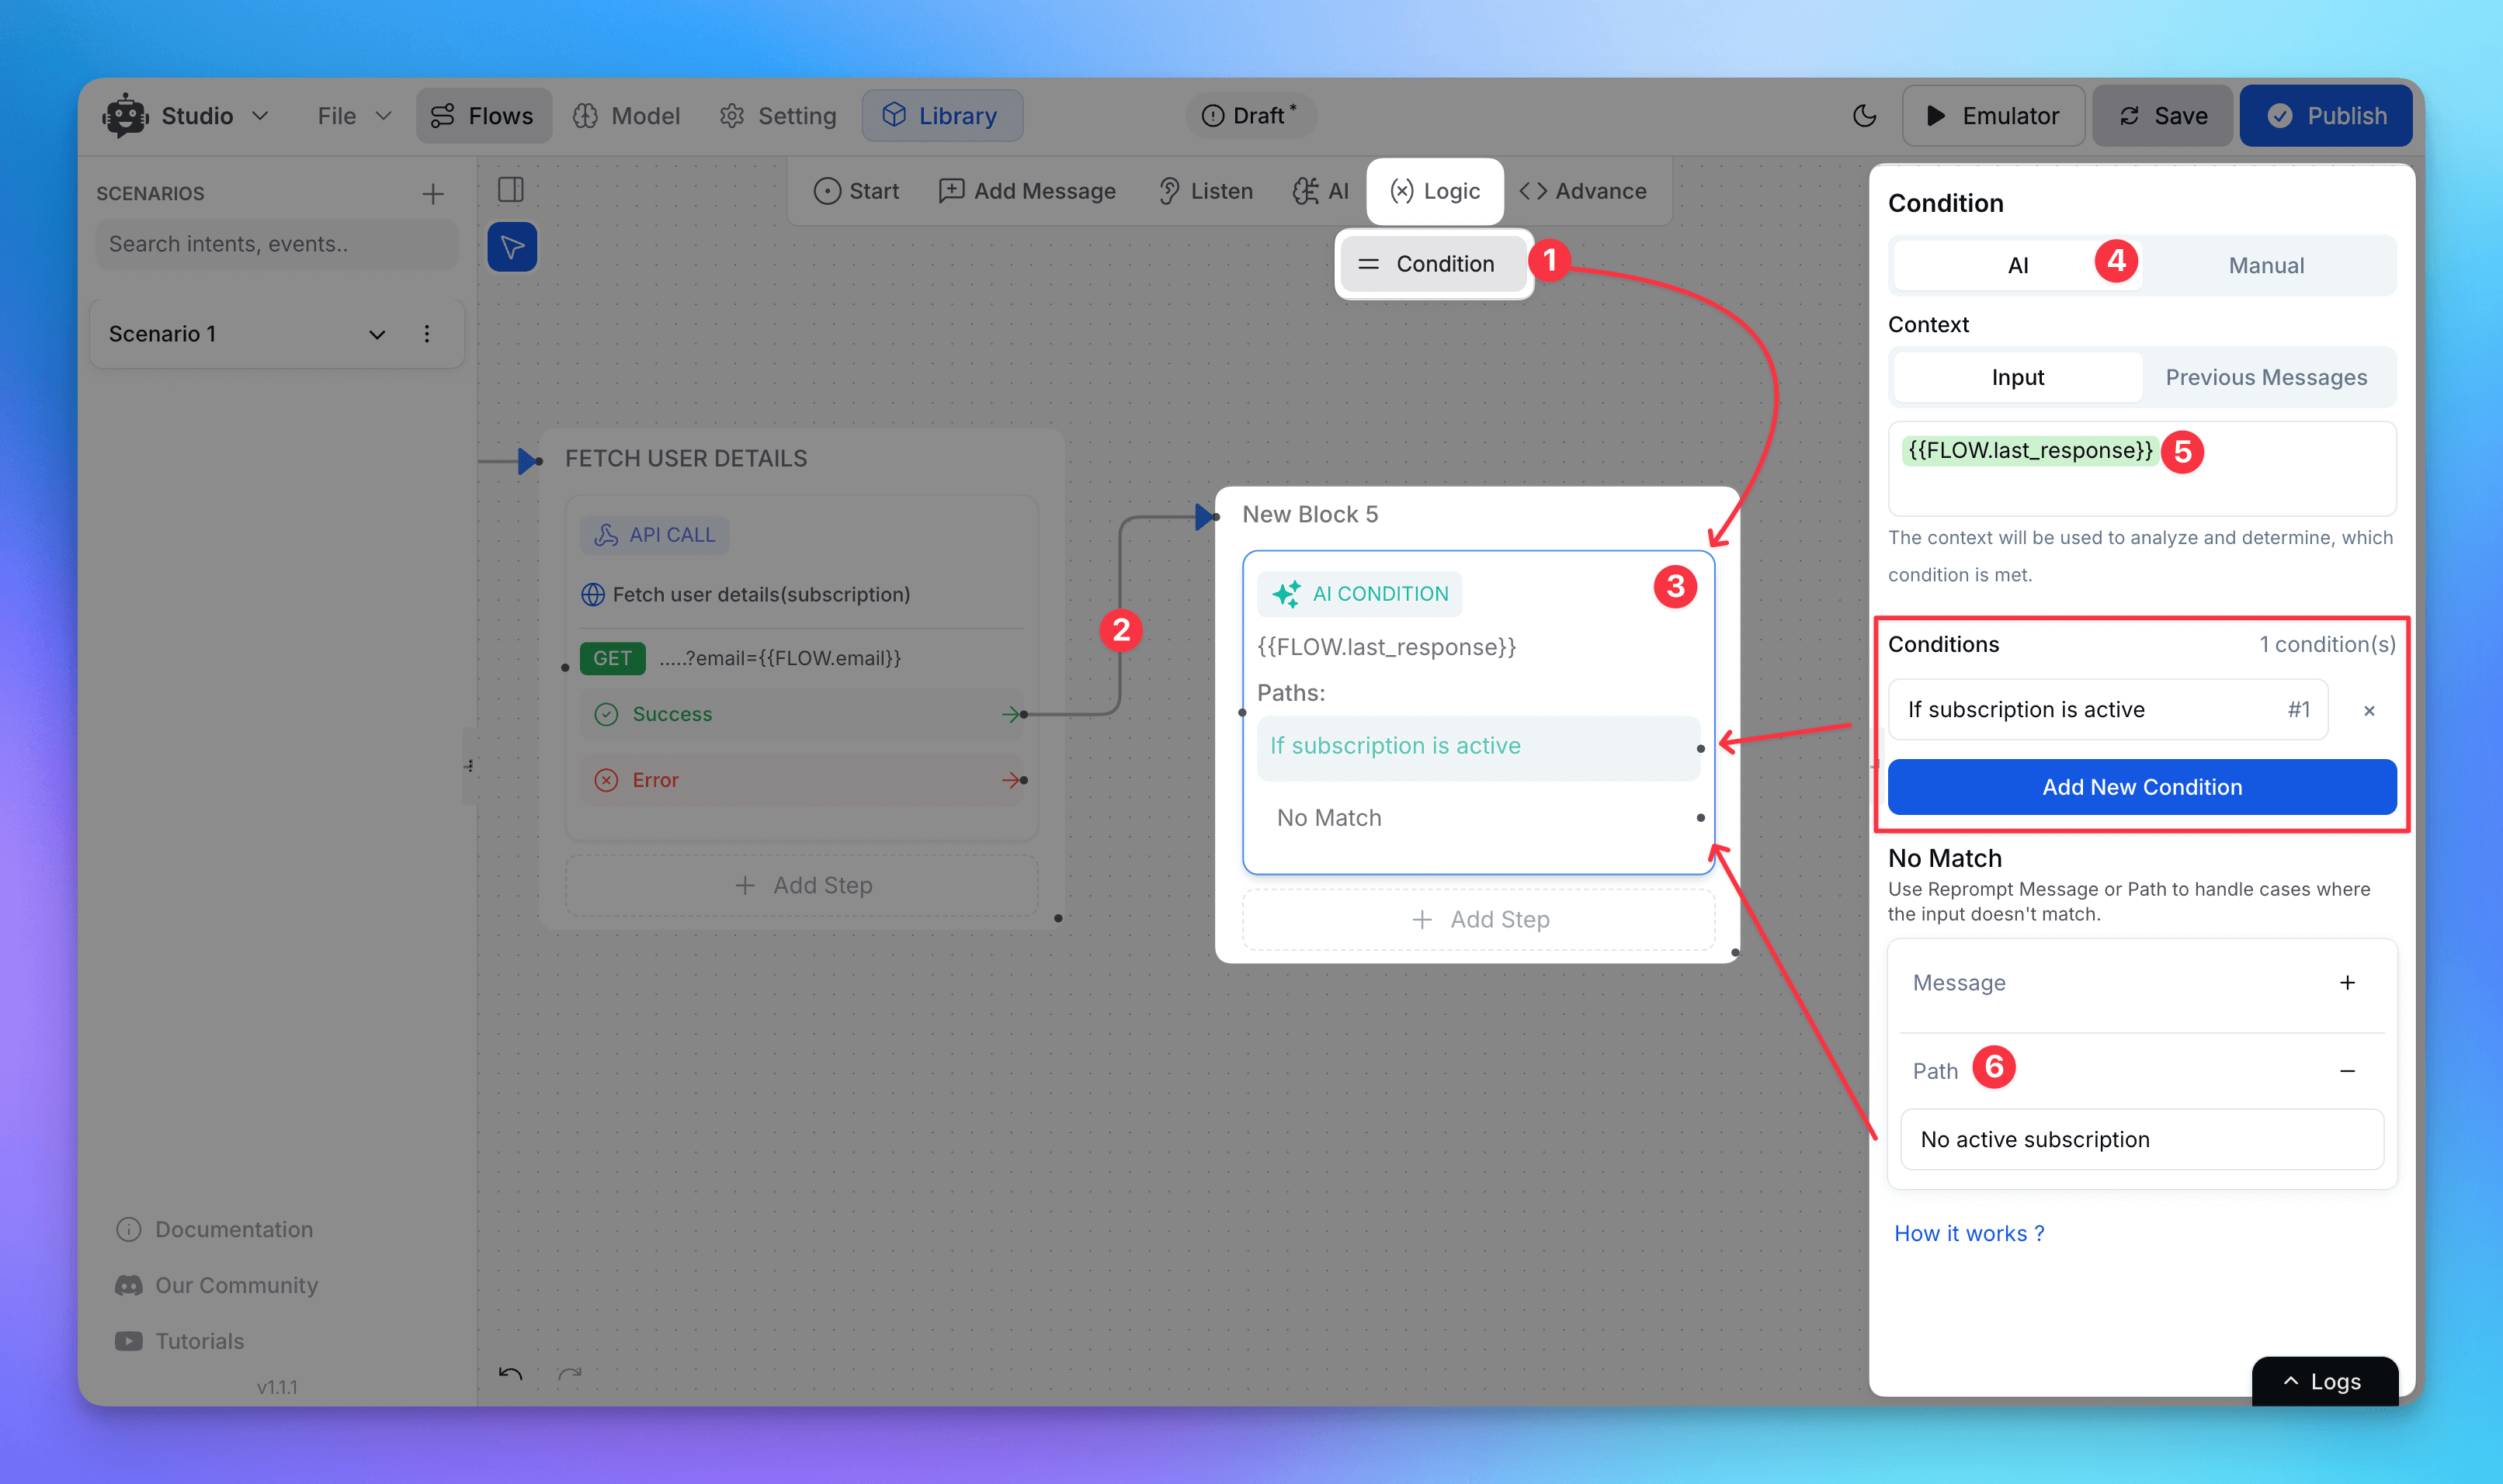Open the Studio dropdown chevron
2503x1484 pixels.
coord(260,116)
